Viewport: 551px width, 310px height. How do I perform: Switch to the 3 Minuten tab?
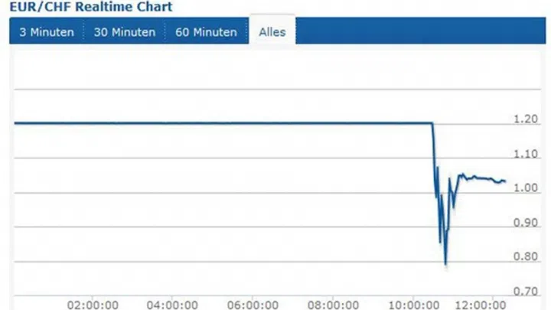click(x=47, y=32)
